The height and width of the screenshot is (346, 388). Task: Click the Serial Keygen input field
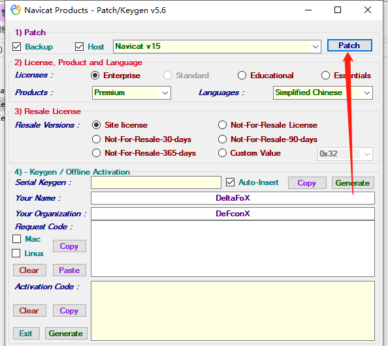(156, 182)
